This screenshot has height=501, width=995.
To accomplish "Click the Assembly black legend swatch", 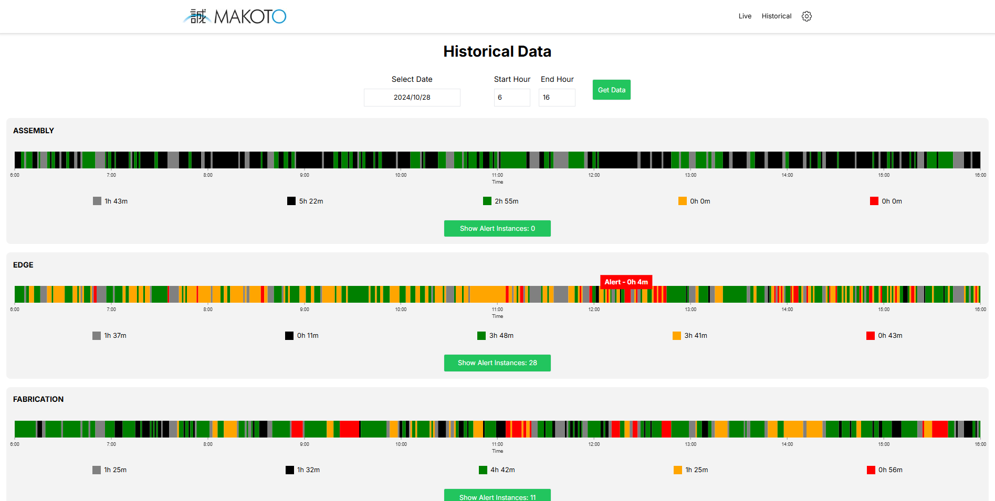I will tap(291, 201).
